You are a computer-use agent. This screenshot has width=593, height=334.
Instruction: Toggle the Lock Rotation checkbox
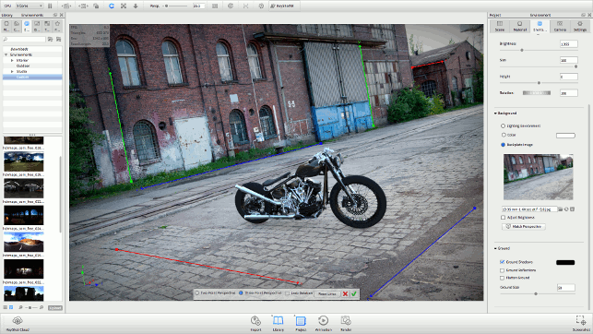click(288, 293)
